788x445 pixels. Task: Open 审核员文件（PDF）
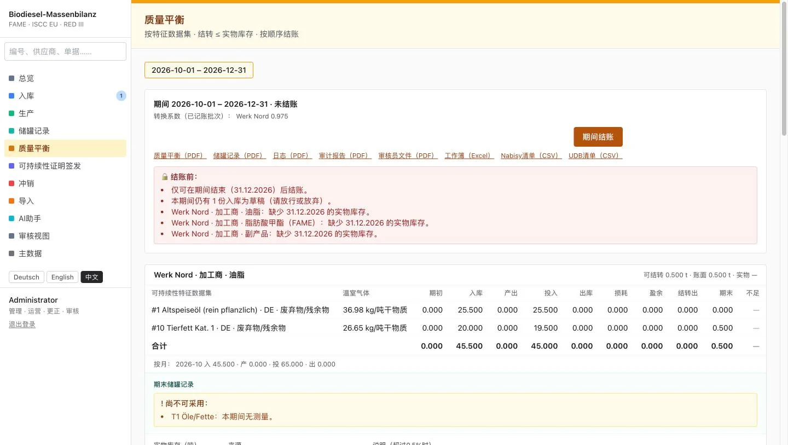(408, 155)
